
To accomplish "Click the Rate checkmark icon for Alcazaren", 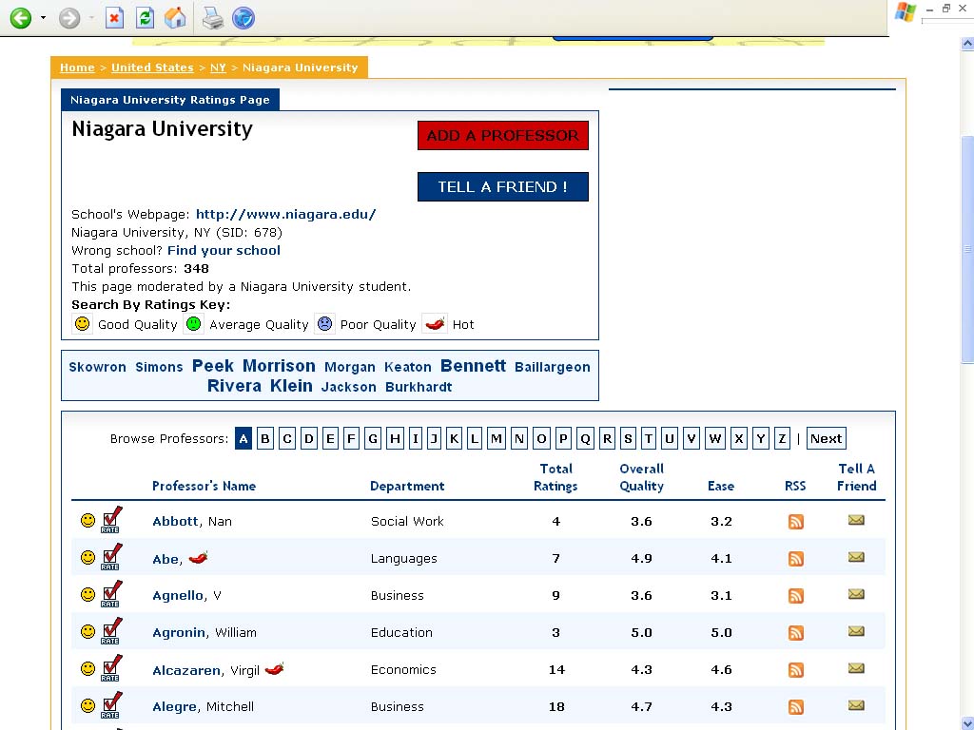I will tap(111, 668).
